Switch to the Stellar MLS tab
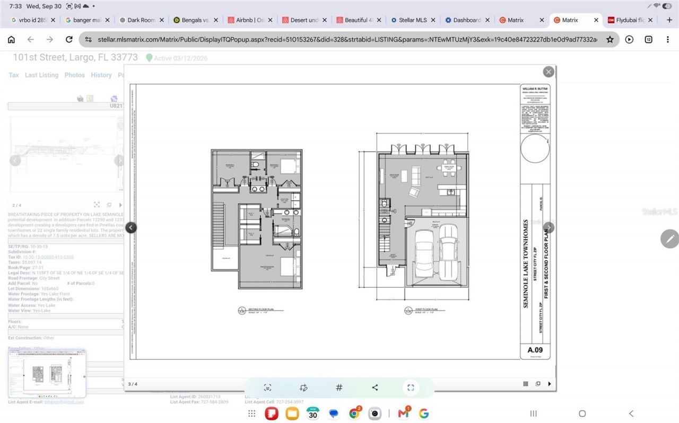This screenshot has height=423, width=679. (x=413, y=20)
